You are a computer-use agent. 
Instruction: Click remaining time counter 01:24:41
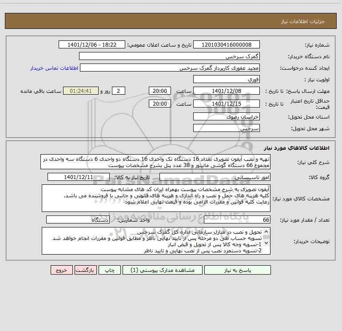tap(81, 91)
